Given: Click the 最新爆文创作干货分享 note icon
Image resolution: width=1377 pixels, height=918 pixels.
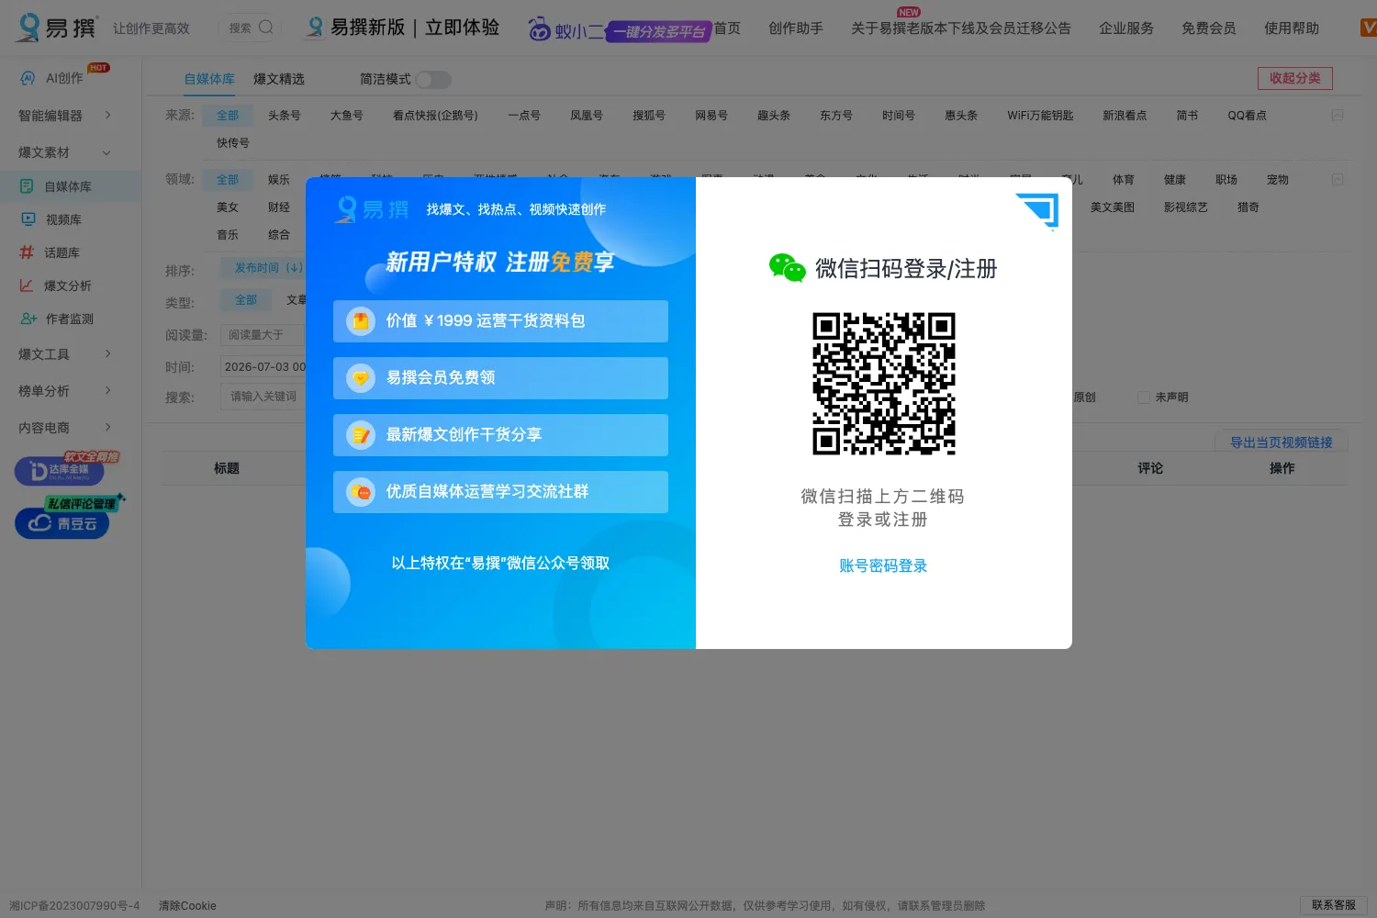Looking at the screenshot, I should point(361,435).
